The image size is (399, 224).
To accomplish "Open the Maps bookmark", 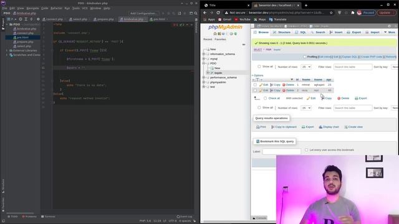I will pos(259,19).
